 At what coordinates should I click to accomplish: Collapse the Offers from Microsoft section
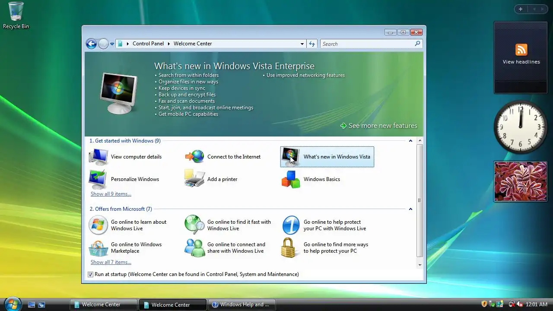point(410,209)
